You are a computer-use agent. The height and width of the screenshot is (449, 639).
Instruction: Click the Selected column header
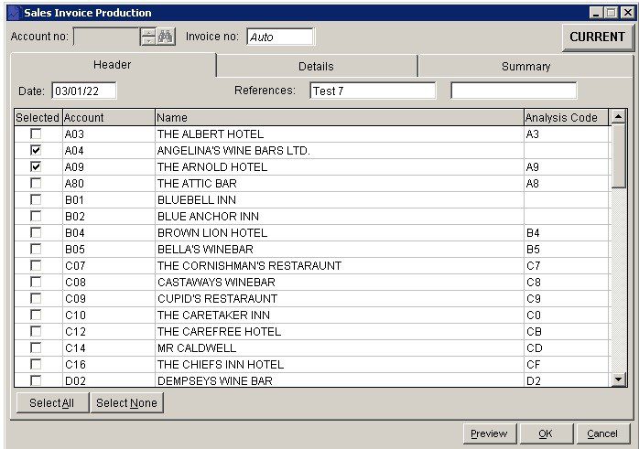(x=38, y=118)
